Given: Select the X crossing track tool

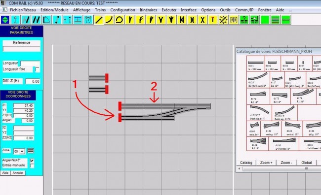Looking at the screenshot, I should click(202, 20).
